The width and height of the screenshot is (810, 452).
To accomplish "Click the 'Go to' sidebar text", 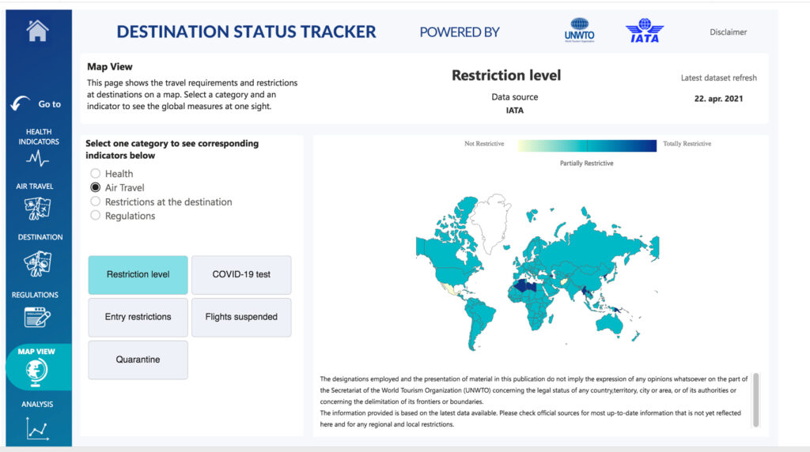I will point(50,104).
